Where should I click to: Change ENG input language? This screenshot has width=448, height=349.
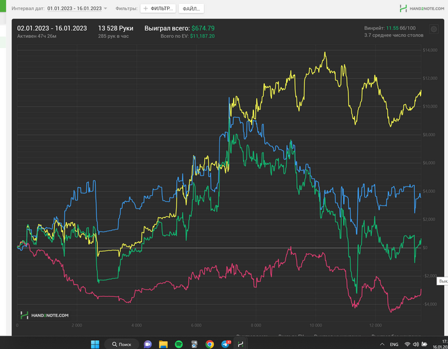click(394, 345)
